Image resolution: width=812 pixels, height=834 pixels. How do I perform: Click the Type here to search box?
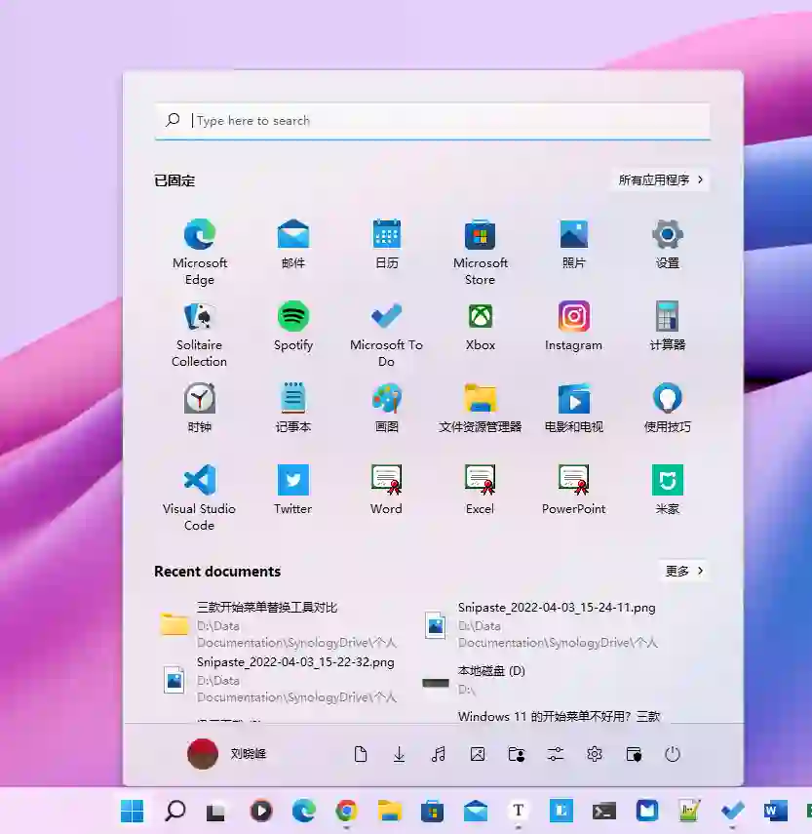click(x=433, y=121)
